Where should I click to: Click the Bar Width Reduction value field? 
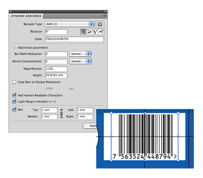56,54
